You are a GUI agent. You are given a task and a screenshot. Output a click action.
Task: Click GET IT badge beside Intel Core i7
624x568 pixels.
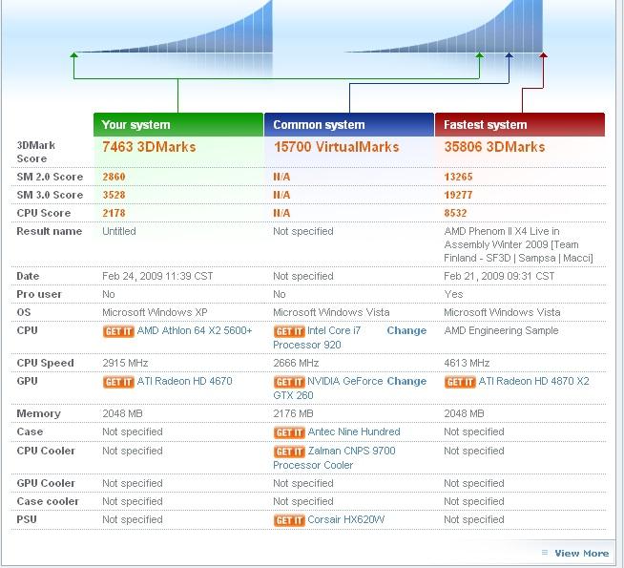tap(289, 331)
